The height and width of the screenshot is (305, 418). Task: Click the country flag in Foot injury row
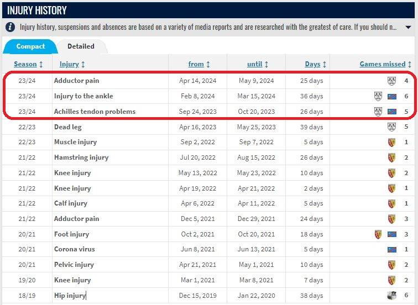click(392, 234)
